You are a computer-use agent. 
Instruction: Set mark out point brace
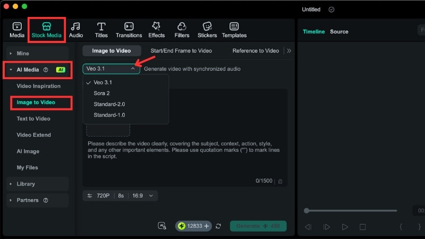[419, 227]
